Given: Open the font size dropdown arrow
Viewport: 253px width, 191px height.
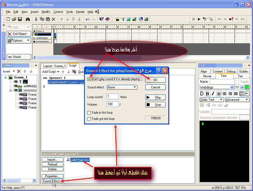Looking at the screenshot, I should [242, 87].
